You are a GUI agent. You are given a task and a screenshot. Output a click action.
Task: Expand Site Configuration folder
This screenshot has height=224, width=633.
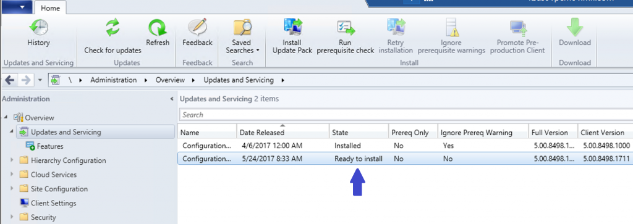(12, 189)
